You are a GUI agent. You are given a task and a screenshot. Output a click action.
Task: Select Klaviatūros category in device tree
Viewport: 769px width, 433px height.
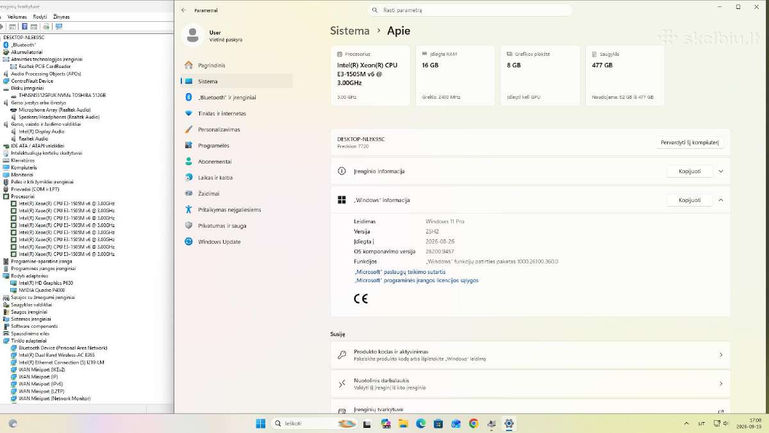tap(22, 160)
